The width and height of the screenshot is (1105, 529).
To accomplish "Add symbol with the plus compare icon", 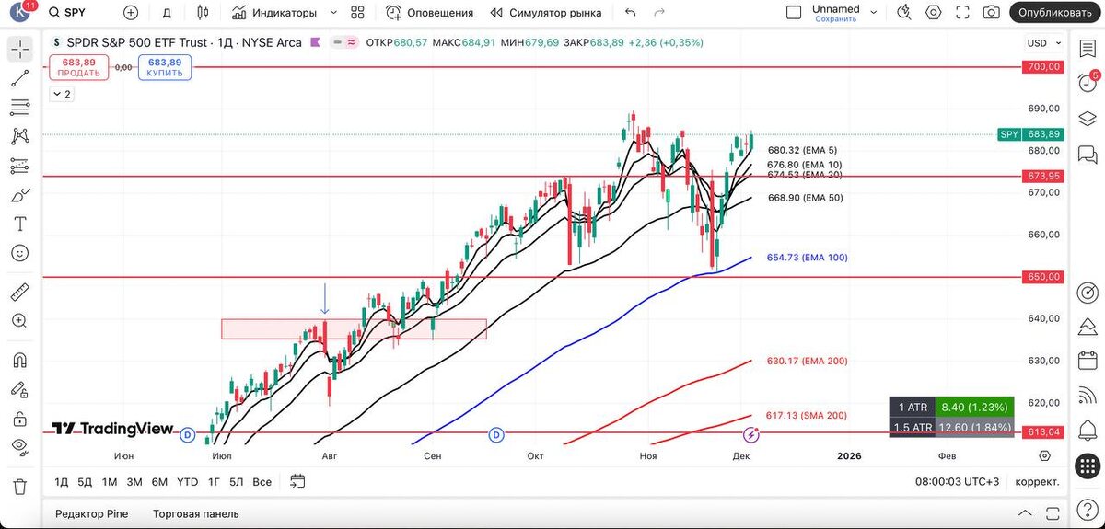I will click(x=131, y=13).
